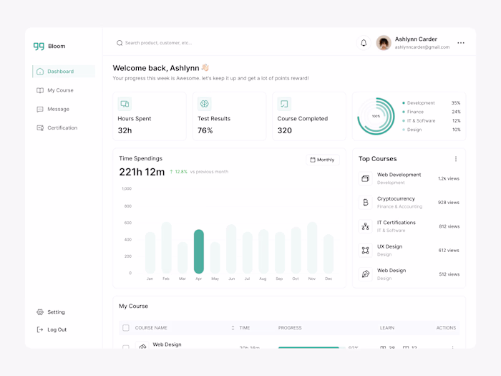Open the UX Design course link
501x376 pixels.
click(x=390, y=247)
